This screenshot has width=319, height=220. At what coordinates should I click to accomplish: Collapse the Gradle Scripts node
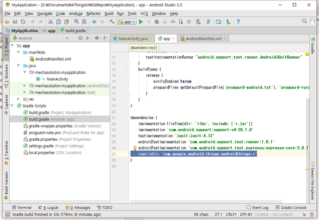[x=12, y=106]
